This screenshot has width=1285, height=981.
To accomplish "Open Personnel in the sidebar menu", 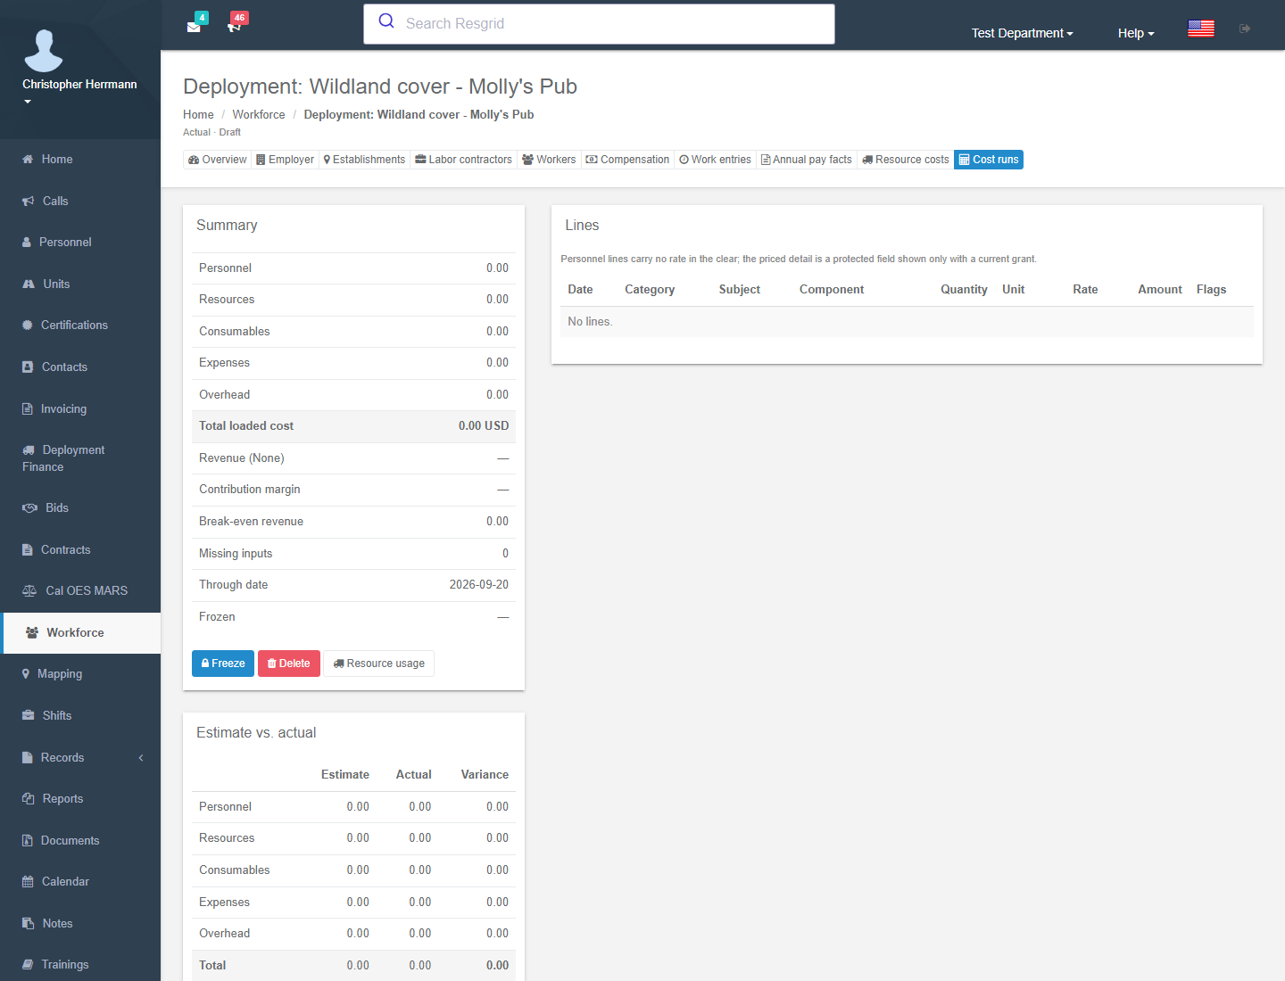I will point(80,243).
